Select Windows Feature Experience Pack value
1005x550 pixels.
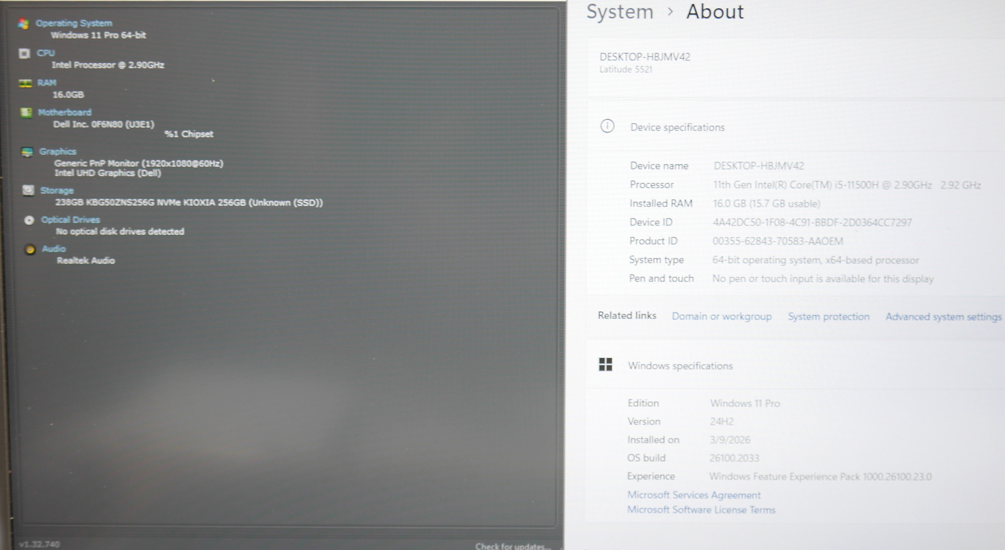coord(820,477)
